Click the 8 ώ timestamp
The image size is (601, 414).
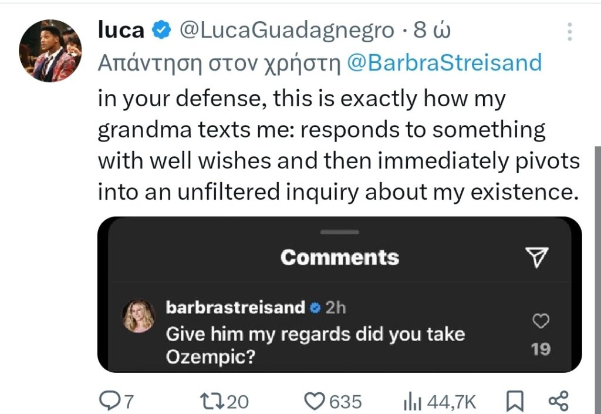432,30
